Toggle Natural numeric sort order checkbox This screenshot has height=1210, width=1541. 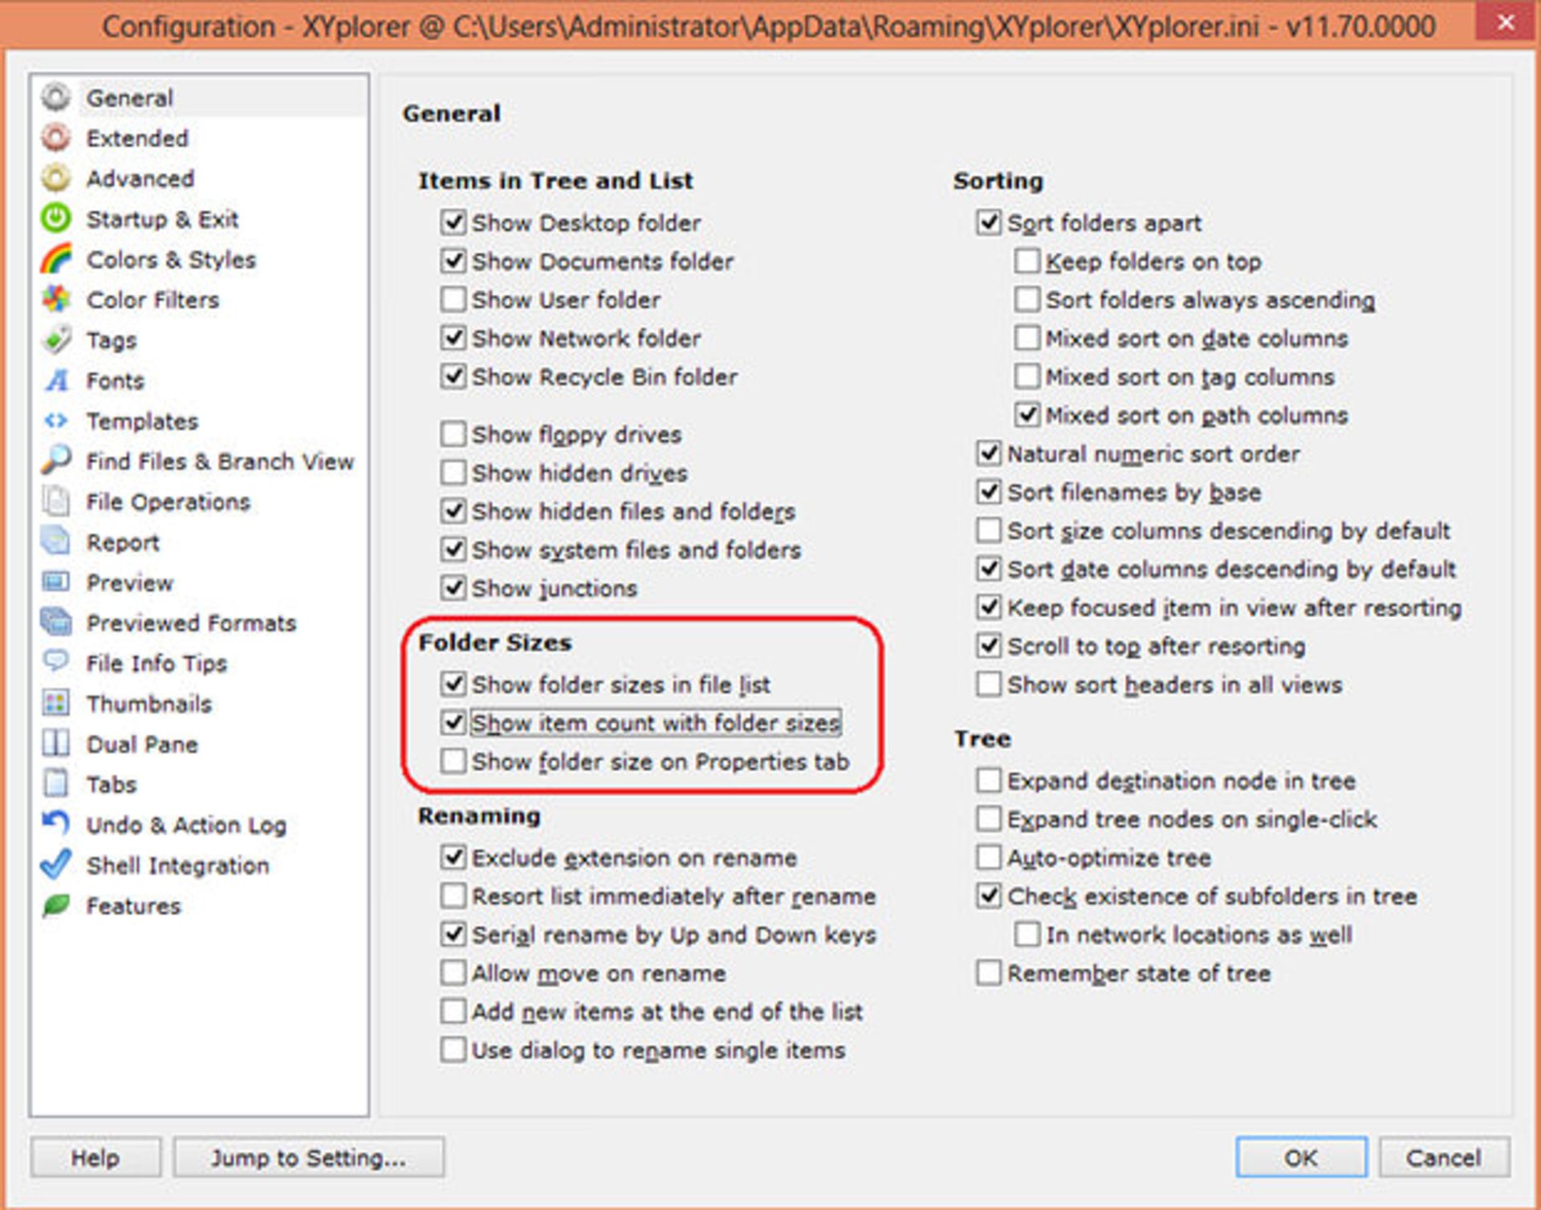989,453
